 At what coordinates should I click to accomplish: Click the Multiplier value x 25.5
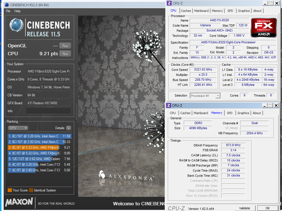pyautogui.click(x=203, y=74)
